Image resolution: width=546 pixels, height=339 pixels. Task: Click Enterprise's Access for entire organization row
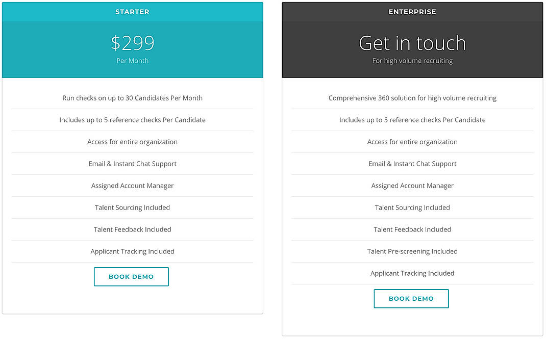pyautogui.click(x=412, y=142)
